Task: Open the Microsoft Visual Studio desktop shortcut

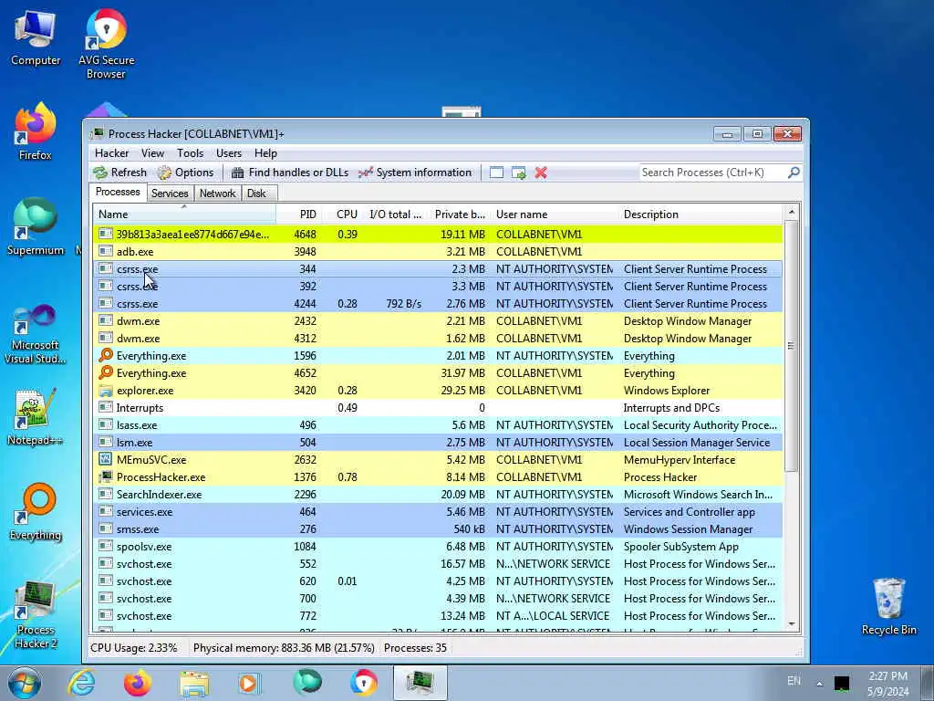Action: 36,334
